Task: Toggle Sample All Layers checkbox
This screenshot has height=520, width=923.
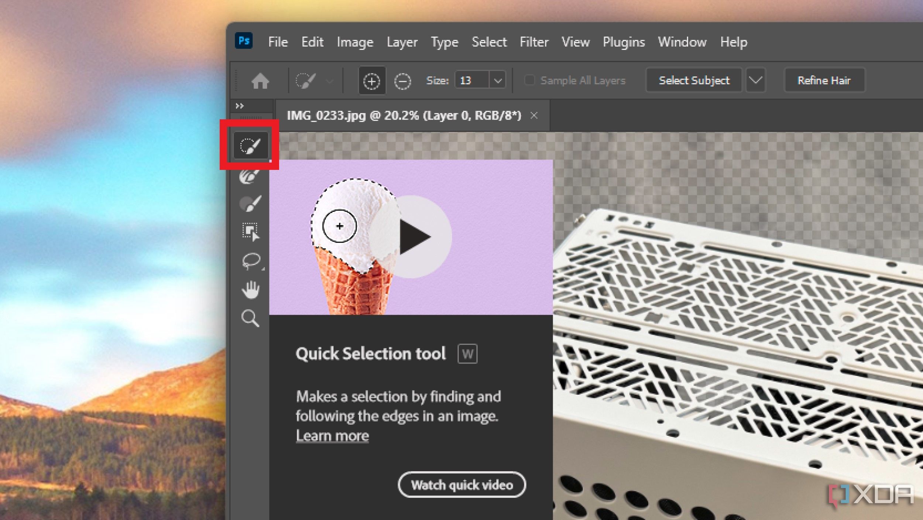Action: [529, 80]
